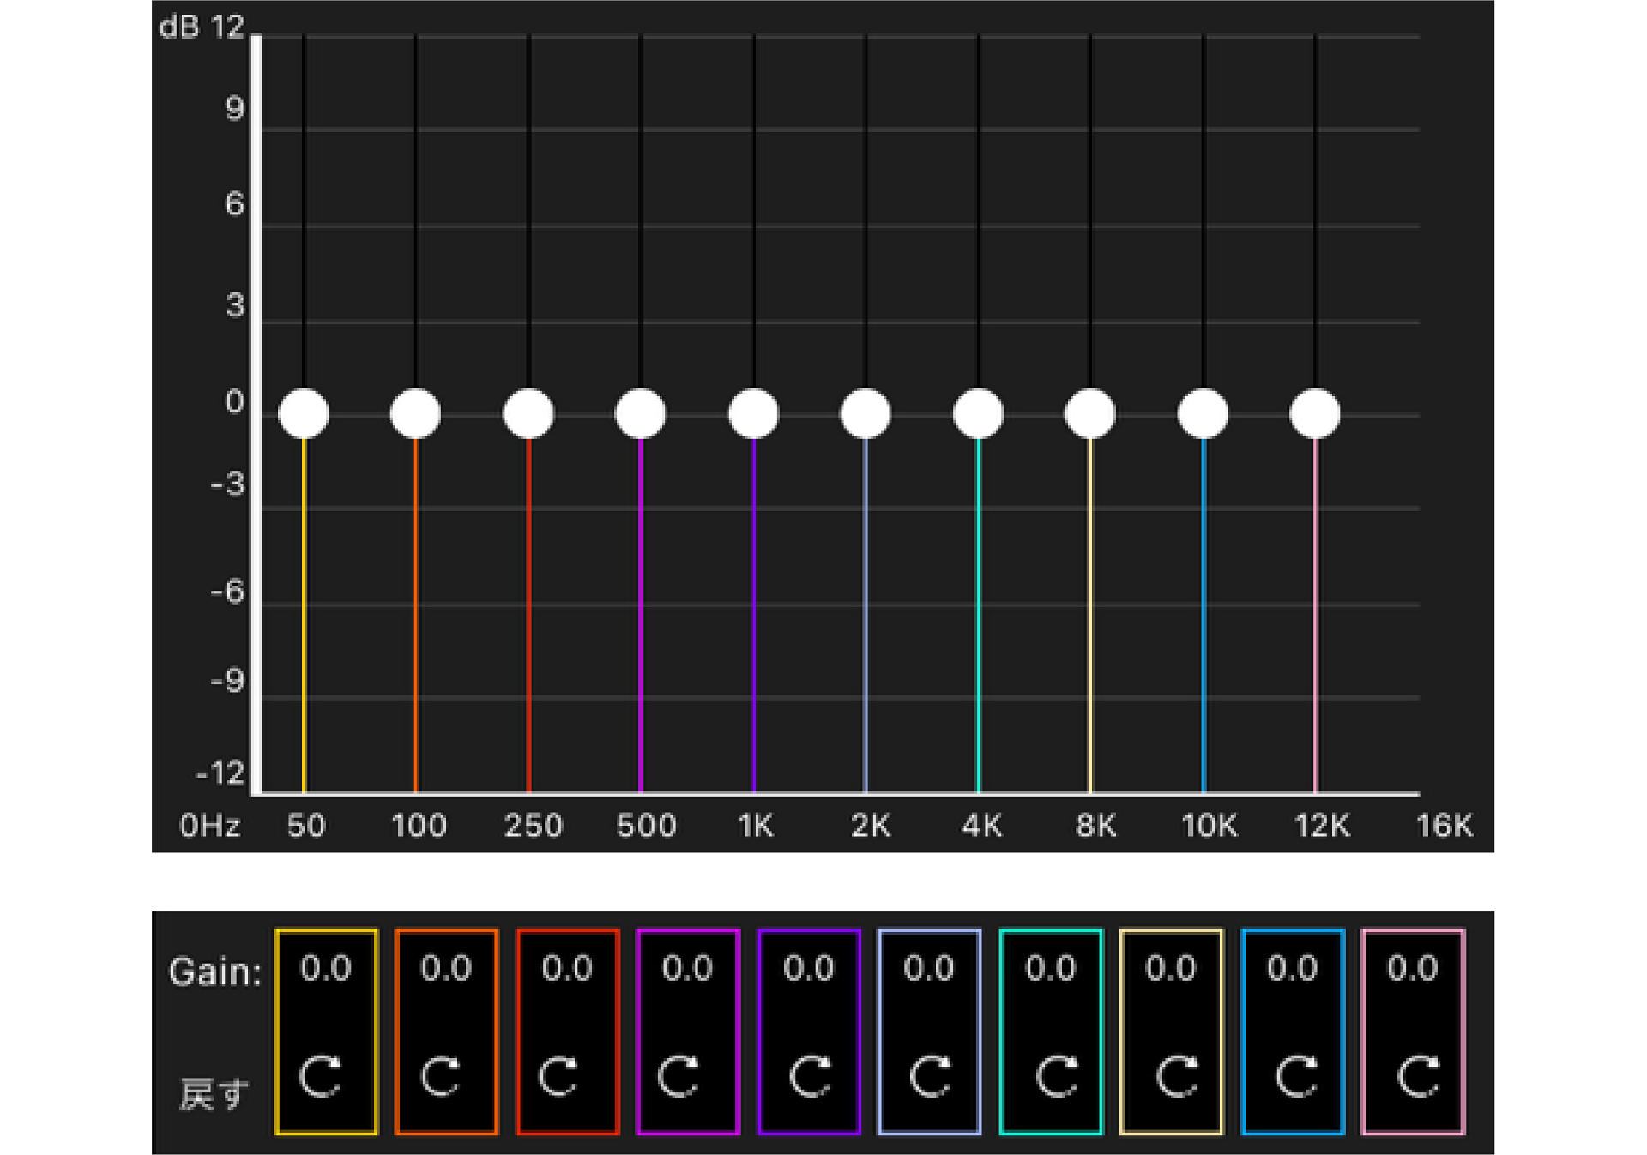Image resolution: width=1647 pixels, height=1155 pixels.
Task: Reset the orange 100Hz band gain
Action: 442,1077
